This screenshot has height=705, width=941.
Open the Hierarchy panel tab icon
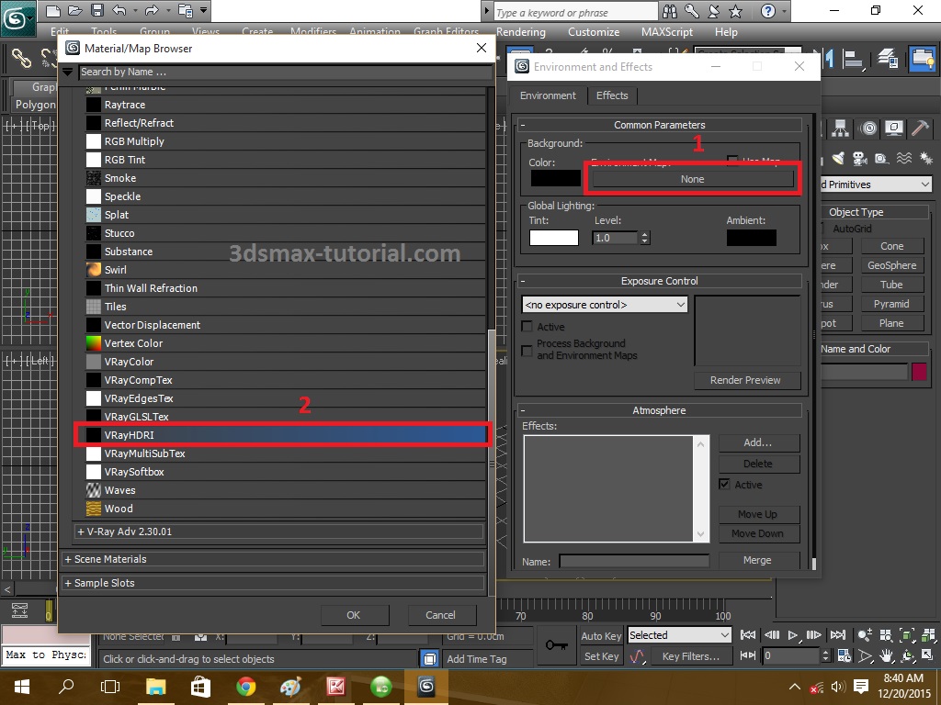840,128
